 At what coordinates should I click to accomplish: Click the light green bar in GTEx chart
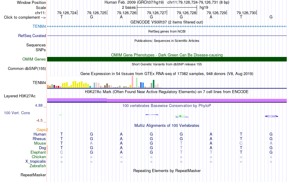pyautogui.click(x=137, y=83)
